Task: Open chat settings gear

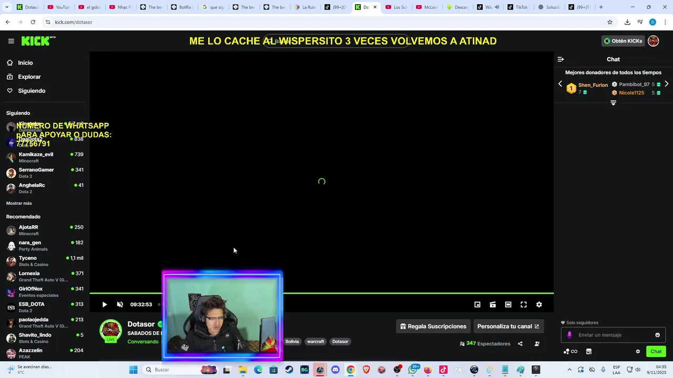Action: (x=638, y=352)
